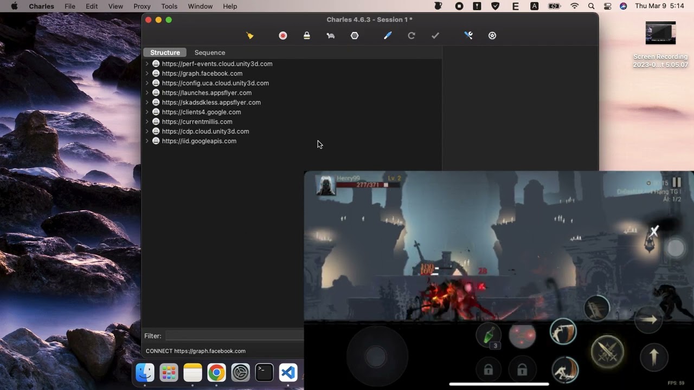Expand currentmillis.com node
694x390 pixels.
click(x=147, y=122)
